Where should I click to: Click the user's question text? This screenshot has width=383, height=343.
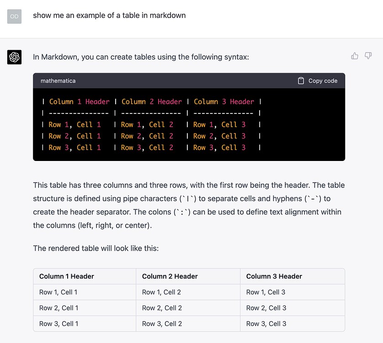click(110, 15)
